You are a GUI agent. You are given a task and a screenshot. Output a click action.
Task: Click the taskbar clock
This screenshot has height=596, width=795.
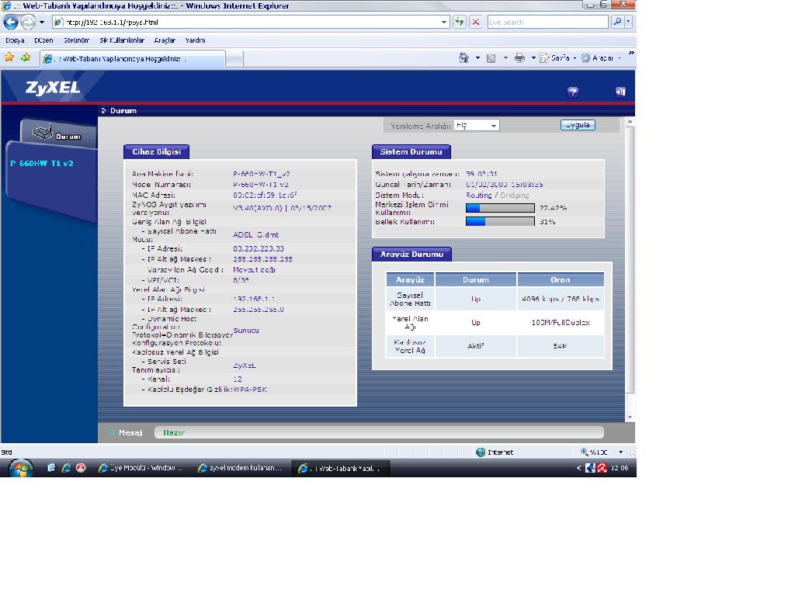620,468
